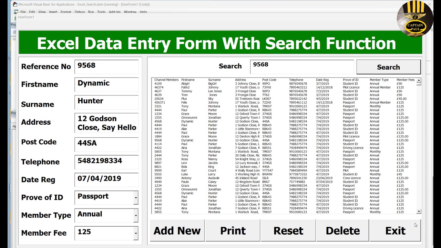
Task: Click the list scrollbar up arrow
Action: [x=419, y=80]
